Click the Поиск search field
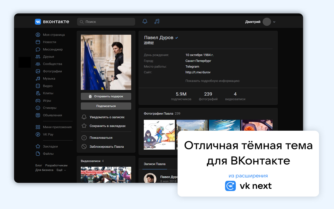Screen dimensions: 334x209 pos(106,22)
